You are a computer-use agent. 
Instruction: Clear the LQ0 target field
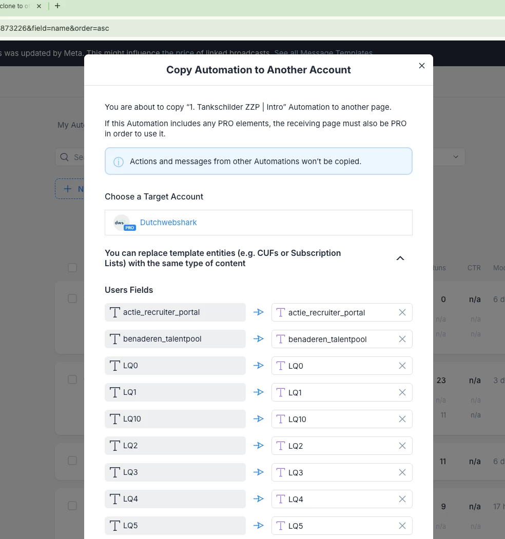point(402,366)
